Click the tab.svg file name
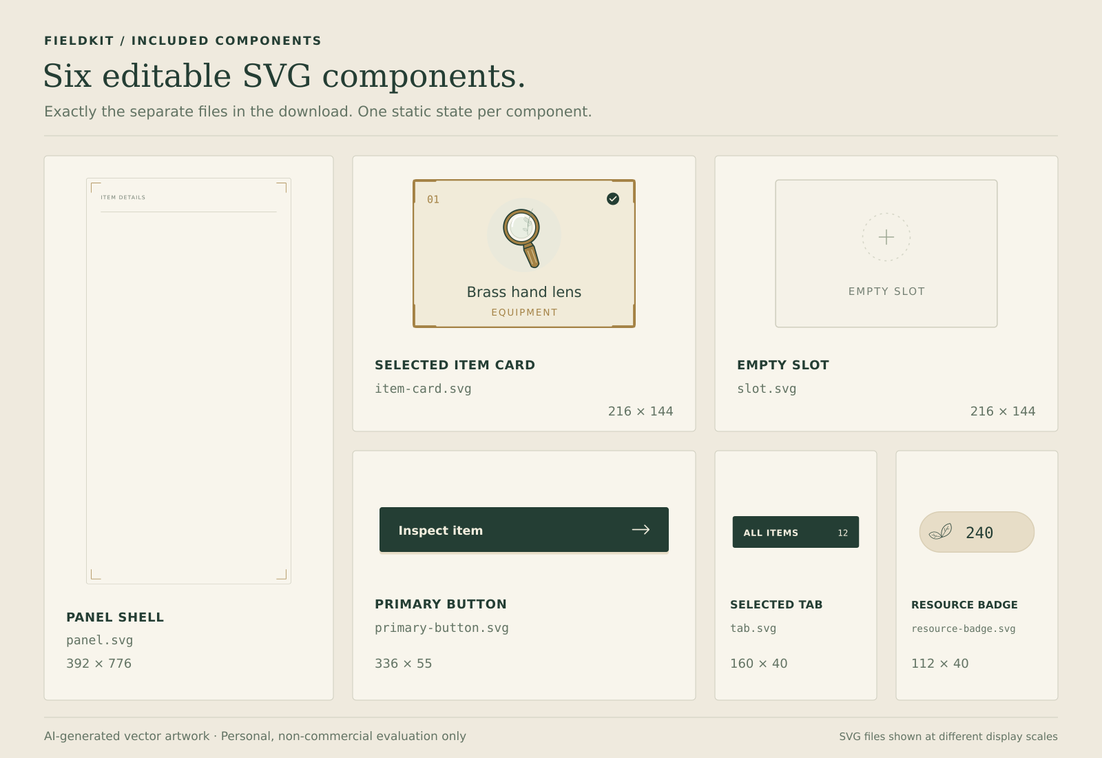Viewport: 1102px width, 758px height. point(753,628)
